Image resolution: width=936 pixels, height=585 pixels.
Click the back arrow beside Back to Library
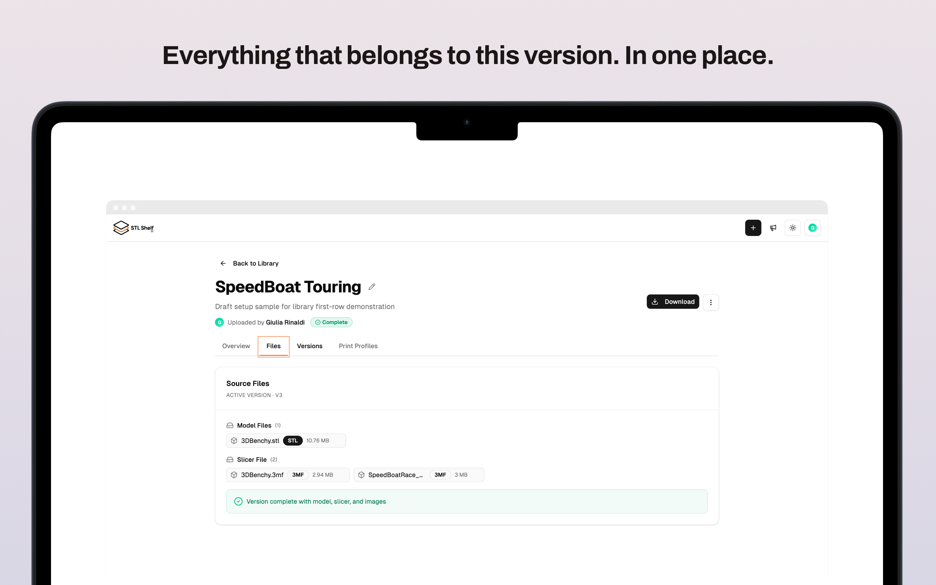[223, 263]
